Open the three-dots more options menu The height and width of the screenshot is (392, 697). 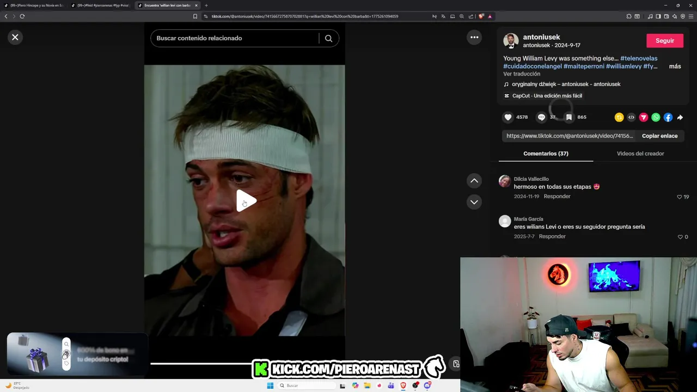pyautogui.click(x=474, y=37)
